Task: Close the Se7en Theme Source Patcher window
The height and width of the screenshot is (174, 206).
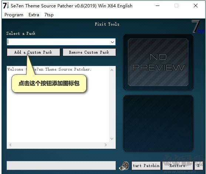Action: coord(196,6)
